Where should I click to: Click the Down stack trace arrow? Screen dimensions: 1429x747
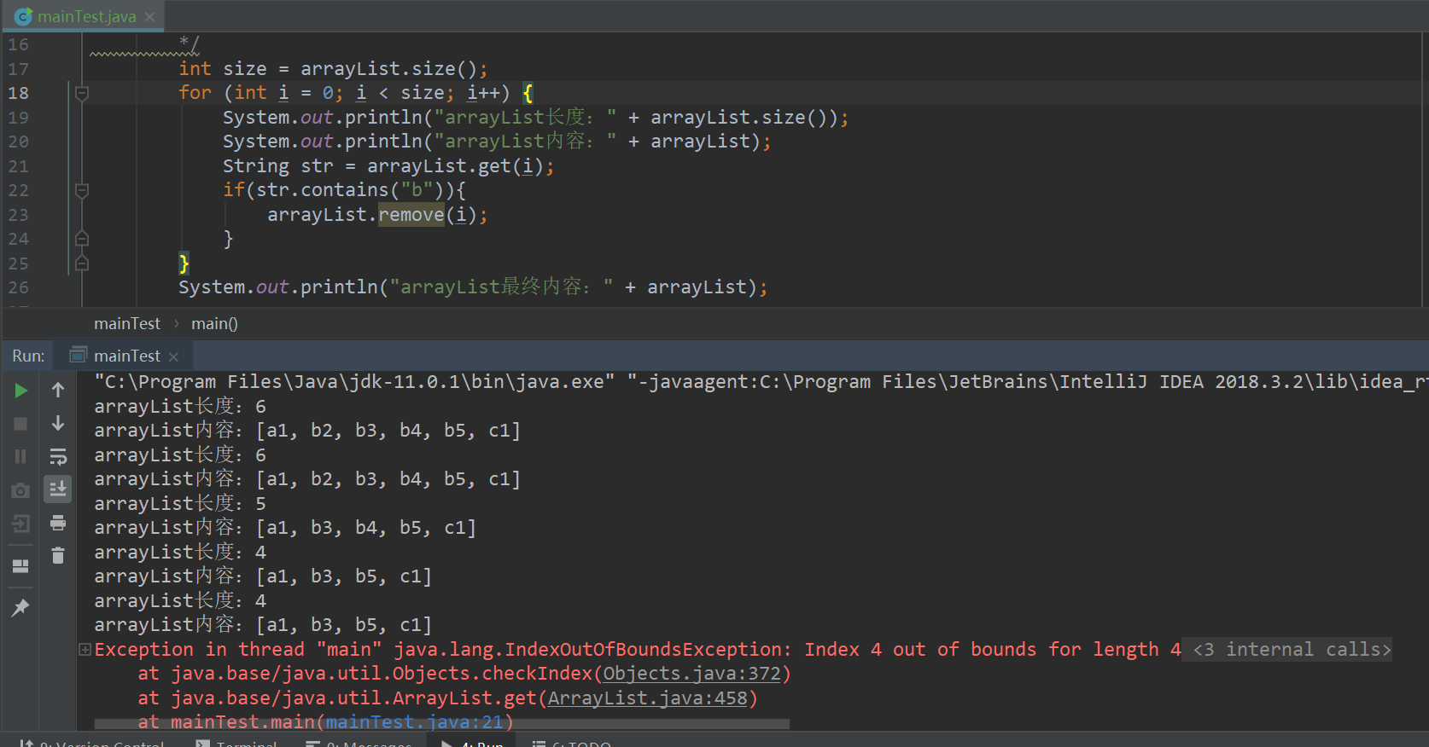pyautogui.click(x=58, y=424)
